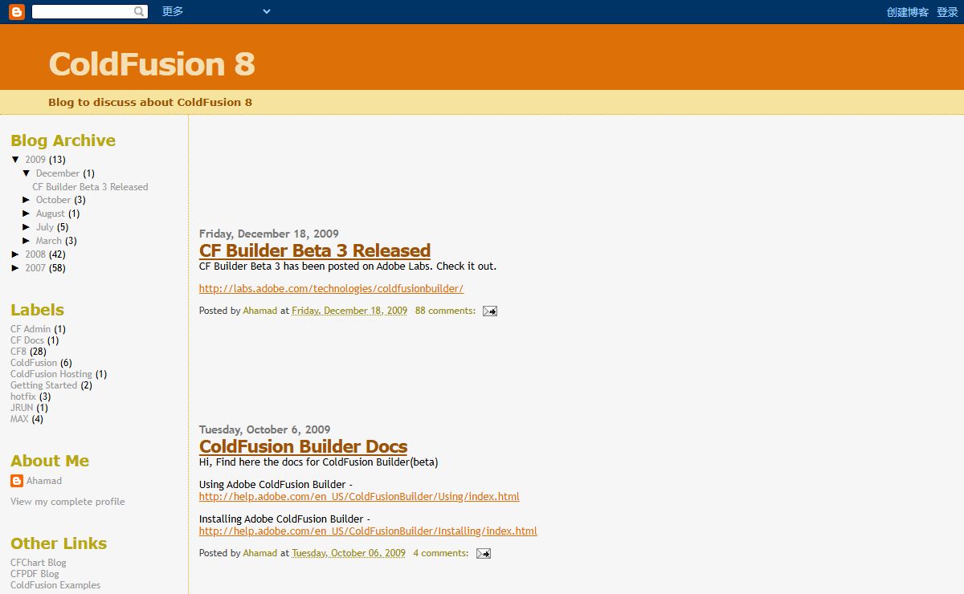Expand the 2007 archive year
Image resolution: width=964 pixels, height=594 pixels.
pyautogui.click(x=15, y=268)
